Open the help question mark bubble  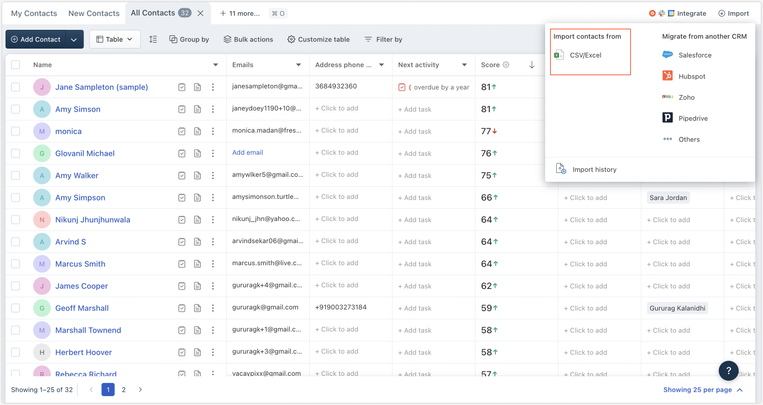(x=728, y=371)
